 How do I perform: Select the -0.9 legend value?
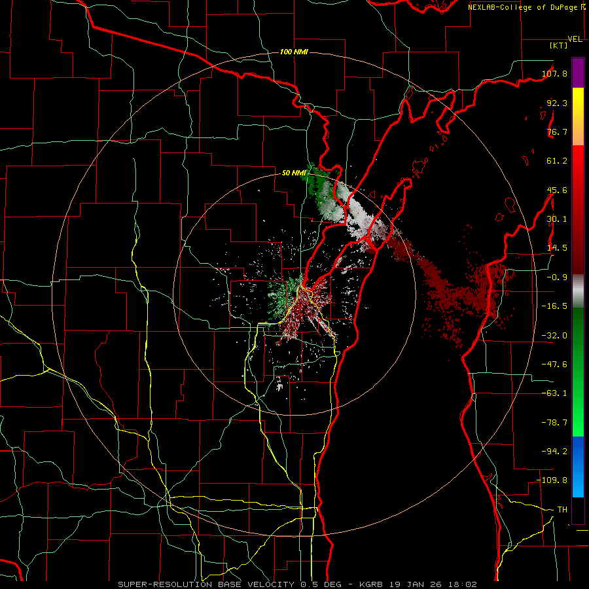coord(557,277)
